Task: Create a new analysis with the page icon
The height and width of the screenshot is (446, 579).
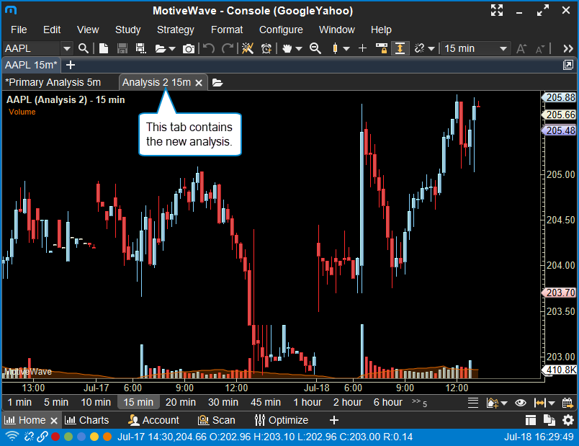Action: pos(104,48)
